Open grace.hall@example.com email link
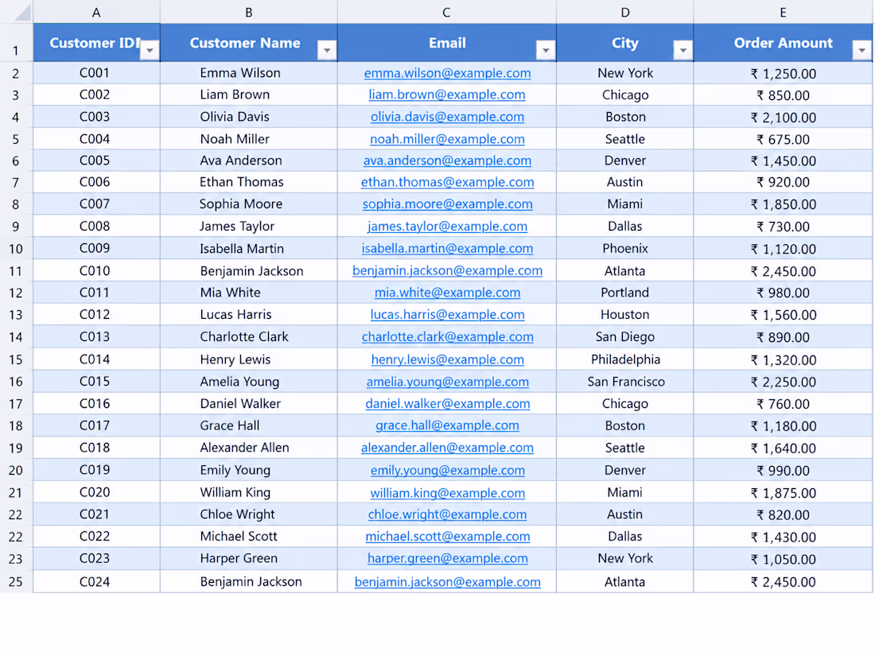Image resolution: width=875 pixels, height=656 pixels. [x=448, y=425]
